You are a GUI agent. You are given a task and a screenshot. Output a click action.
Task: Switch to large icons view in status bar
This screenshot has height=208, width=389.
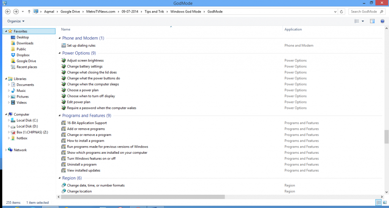pyautogui.click(x=384, y=203)
